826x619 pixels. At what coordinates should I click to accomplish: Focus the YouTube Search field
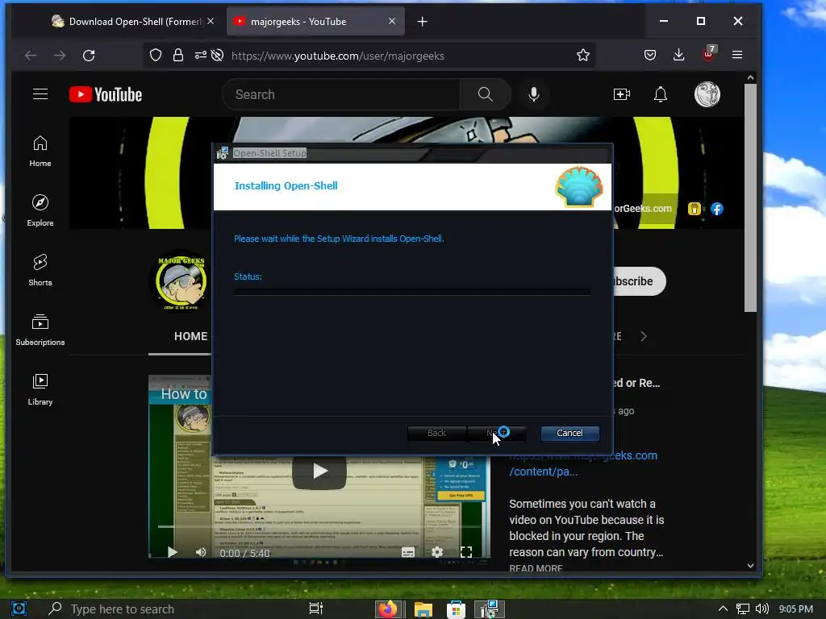coord(341,95)
